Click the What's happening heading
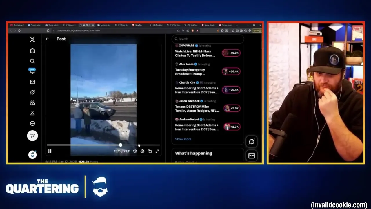The height and width of the screenshot is (209, 371). [x=194, y=153]
